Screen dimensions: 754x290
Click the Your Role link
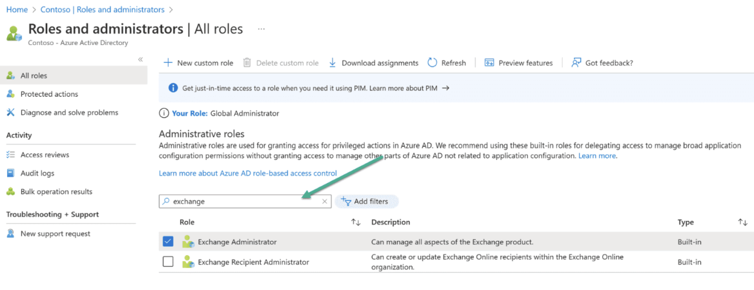point(190,114)
